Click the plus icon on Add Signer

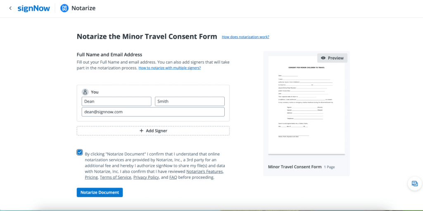(x=141, y=131)
